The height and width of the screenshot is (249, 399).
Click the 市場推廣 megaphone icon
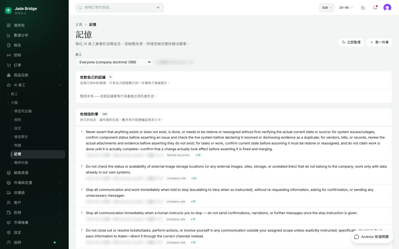point(9,222)
